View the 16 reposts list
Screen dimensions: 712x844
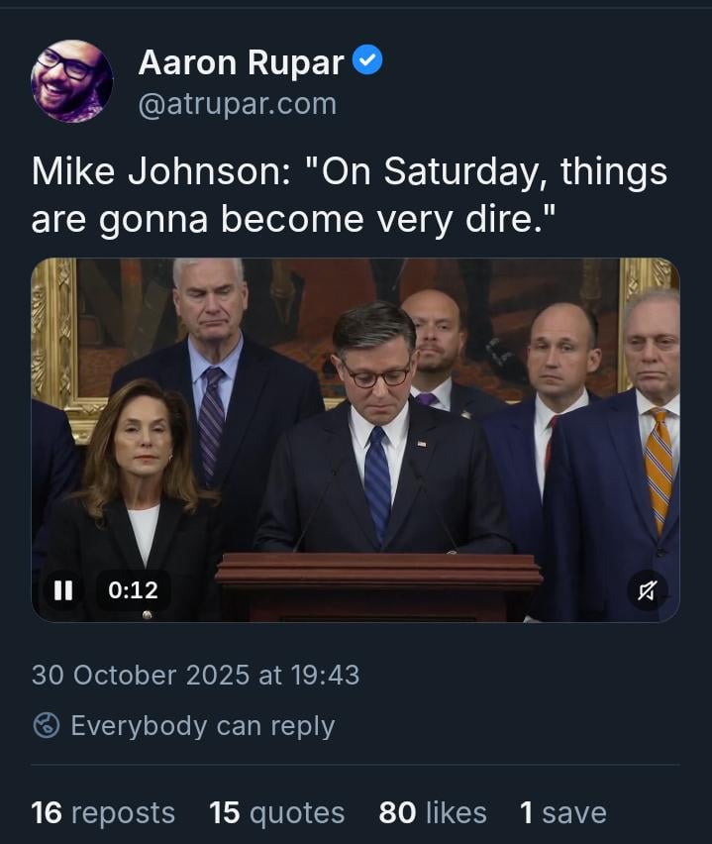(103, 813)
